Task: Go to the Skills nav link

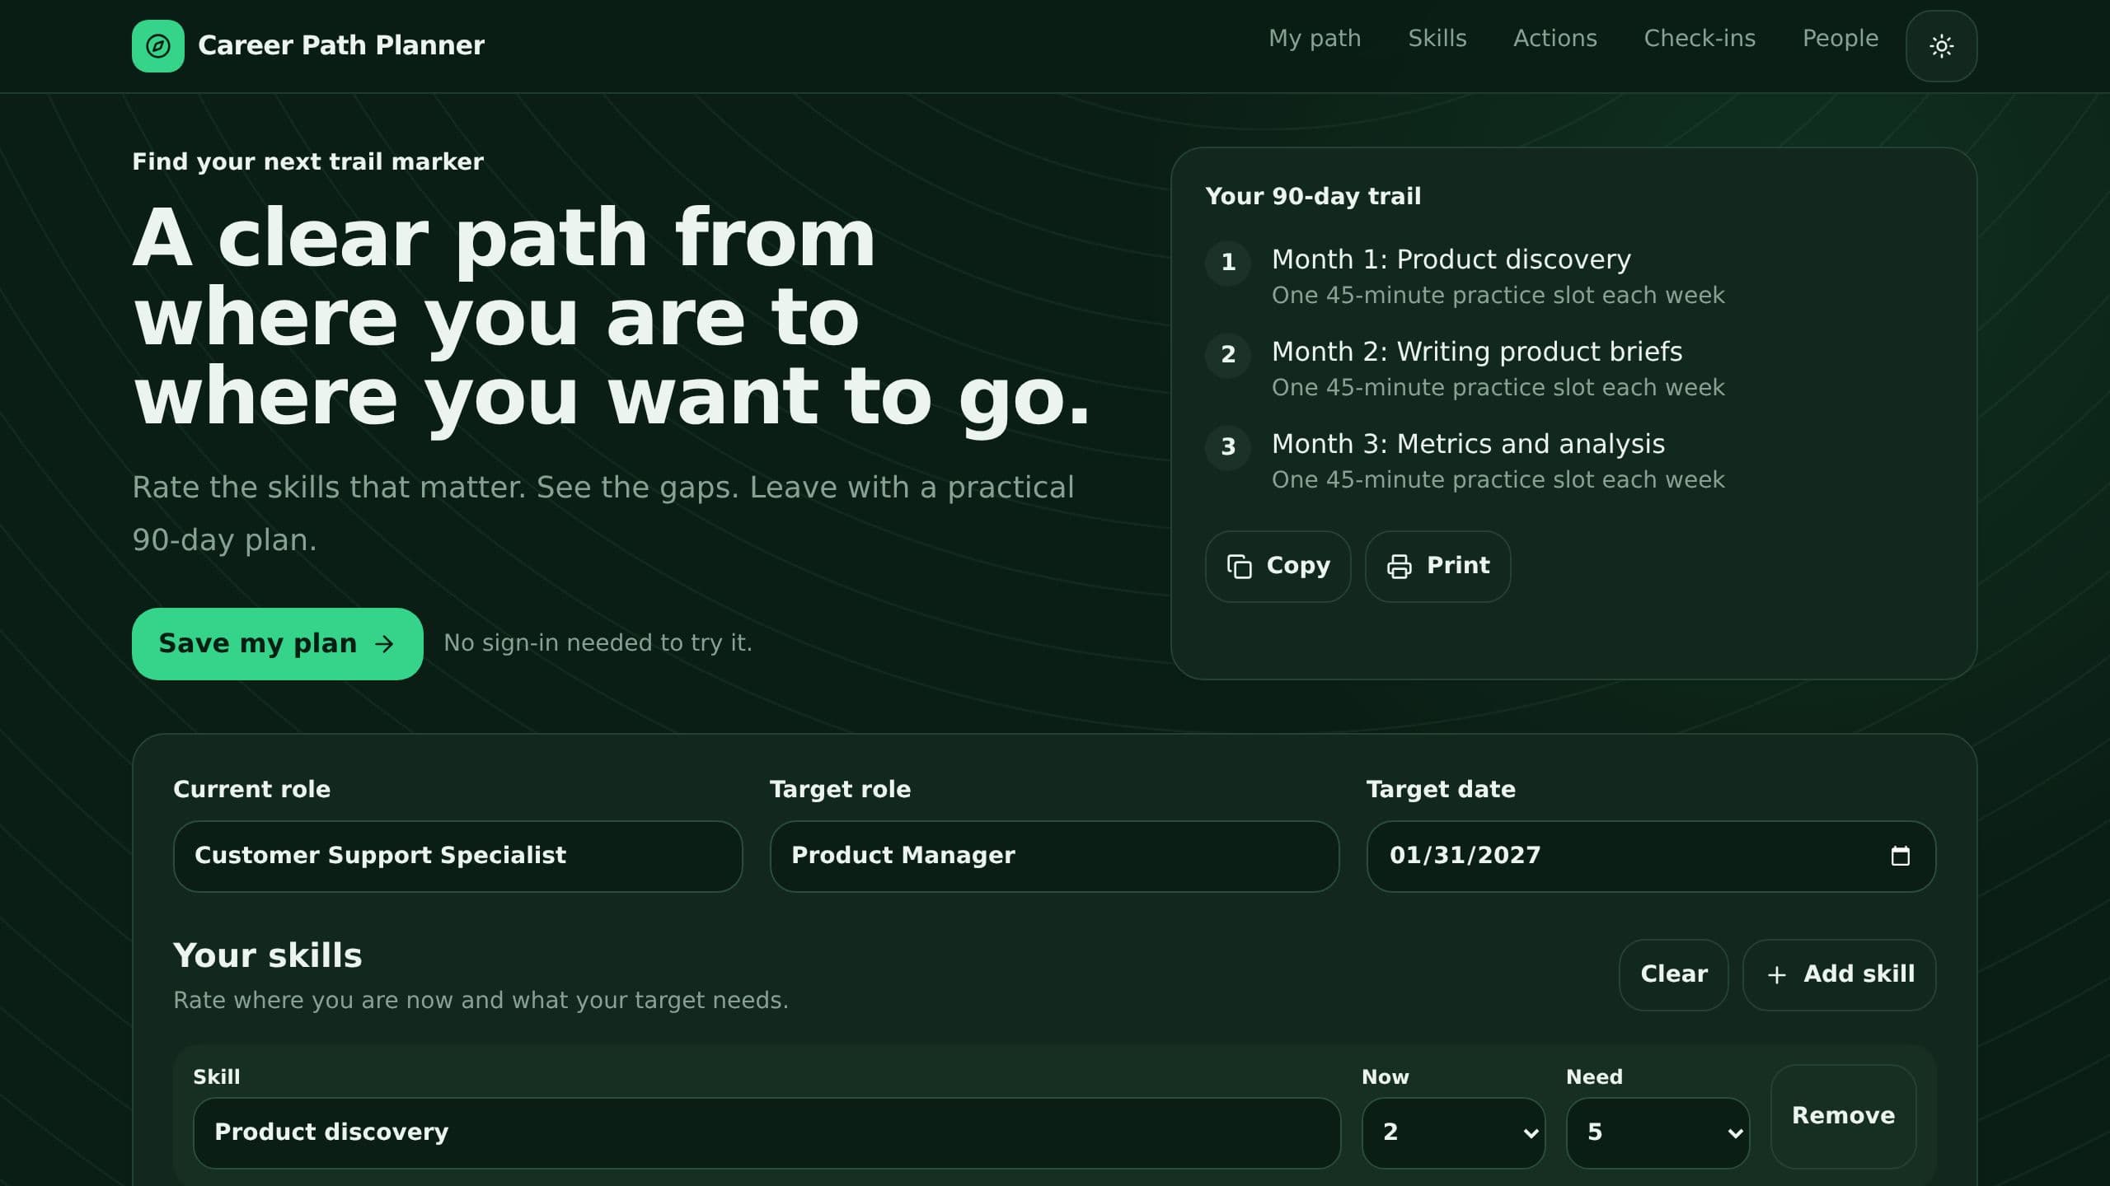Action: point(1437,39)
